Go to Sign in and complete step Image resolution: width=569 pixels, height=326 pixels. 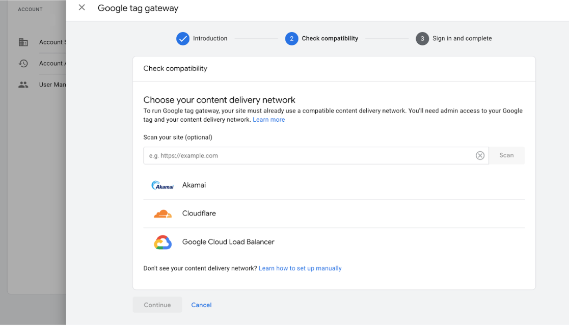pos(462,39)
